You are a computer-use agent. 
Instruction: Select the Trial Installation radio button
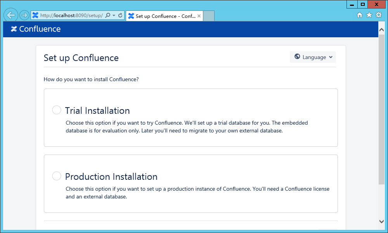56,110
